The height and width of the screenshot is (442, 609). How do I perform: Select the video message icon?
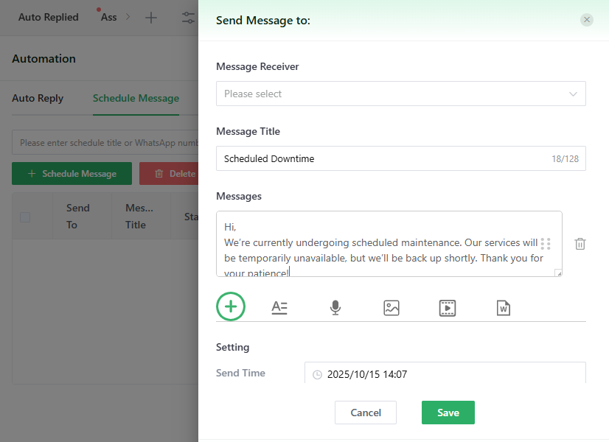click(448, 308)
